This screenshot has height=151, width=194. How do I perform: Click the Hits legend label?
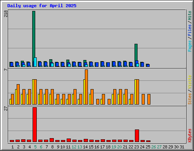click(189, 15)
